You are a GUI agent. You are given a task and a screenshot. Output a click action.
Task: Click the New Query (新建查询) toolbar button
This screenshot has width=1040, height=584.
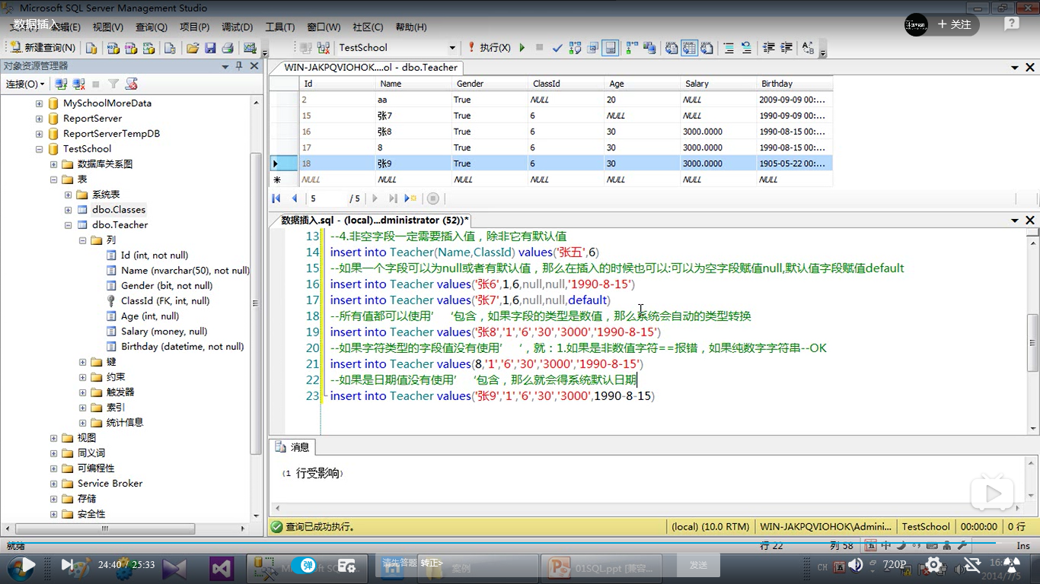pos(43,47)
